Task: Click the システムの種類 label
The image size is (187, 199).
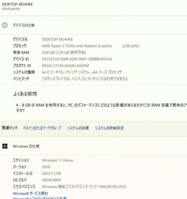Action: [24, 72]
